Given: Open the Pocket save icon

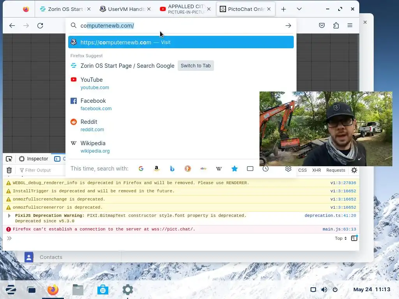Looking at the screenshot, I should click(321, 25).
